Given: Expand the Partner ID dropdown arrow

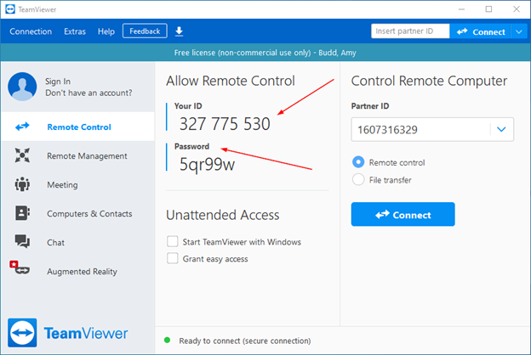Looking at the screenshot, I should tap(501, 129).
